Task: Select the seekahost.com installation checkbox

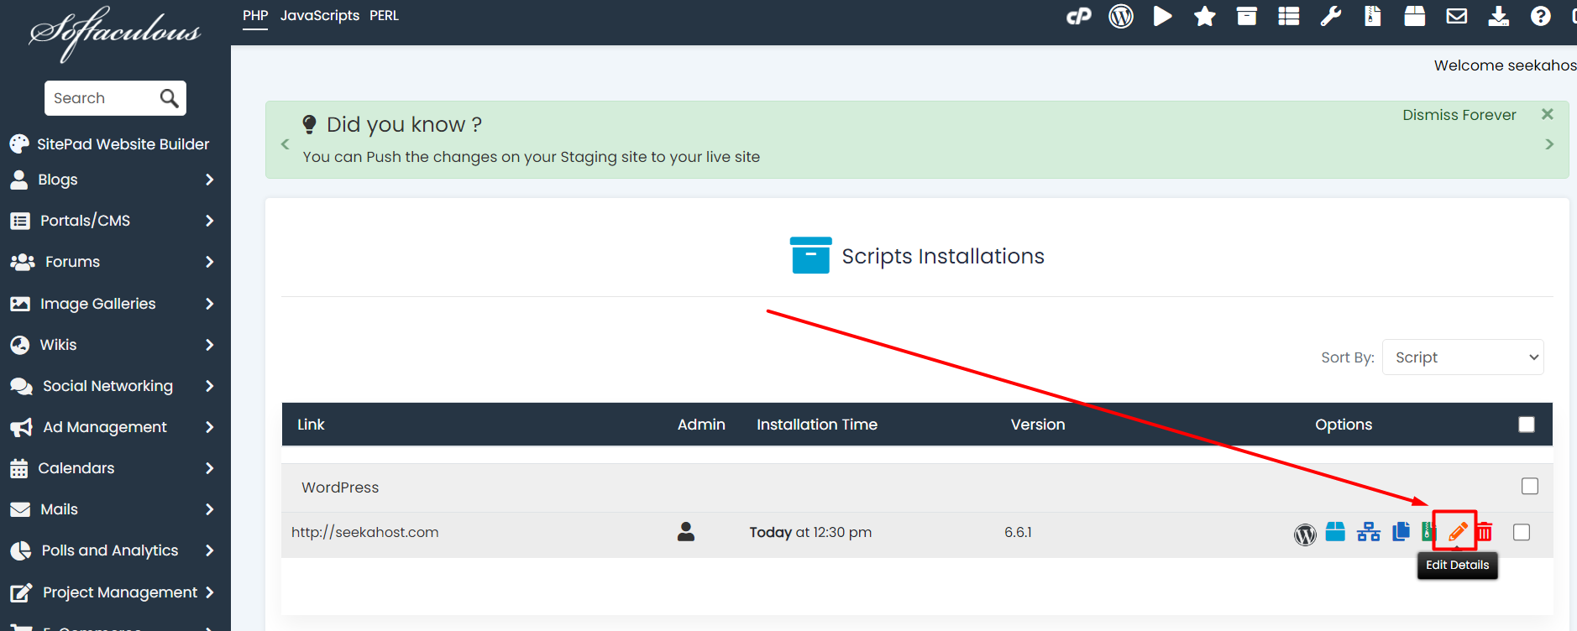Action: pyautogui.click(x=1521, y=532)
